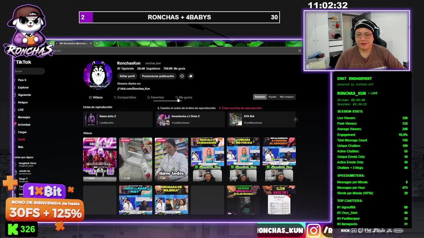Open the Subasta de Waifu pinned video
Viewport: 424px width, 238px height.
[x=100, y=159]
